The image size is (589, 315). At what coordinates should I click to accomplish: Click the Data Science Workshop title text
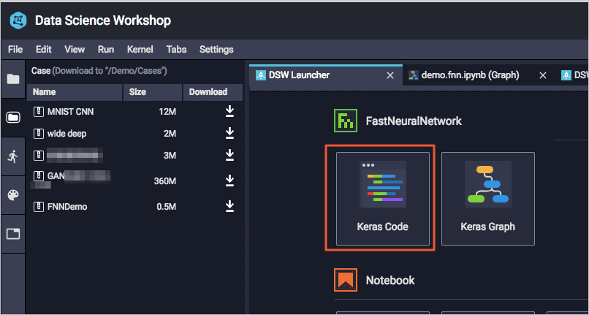click(x=103, y=20)
